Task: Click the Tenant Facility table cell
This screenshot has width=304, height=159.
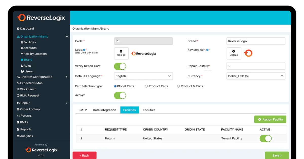Action: pos(232,139)
